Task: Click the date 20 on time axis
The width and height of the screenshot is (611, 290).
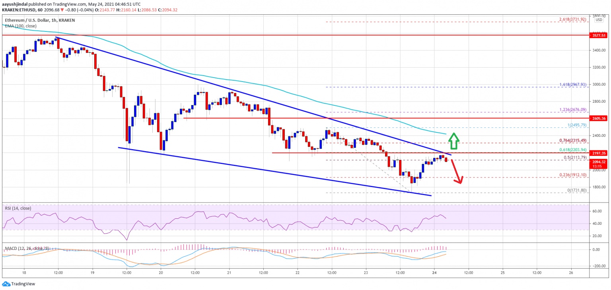Action: (161, 274)
